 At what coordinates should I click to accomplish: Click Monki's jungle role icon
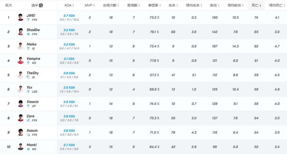point(28,149)
